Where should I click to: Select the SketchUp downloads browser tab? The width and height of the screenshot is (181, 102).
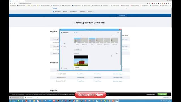coord(17,1)
